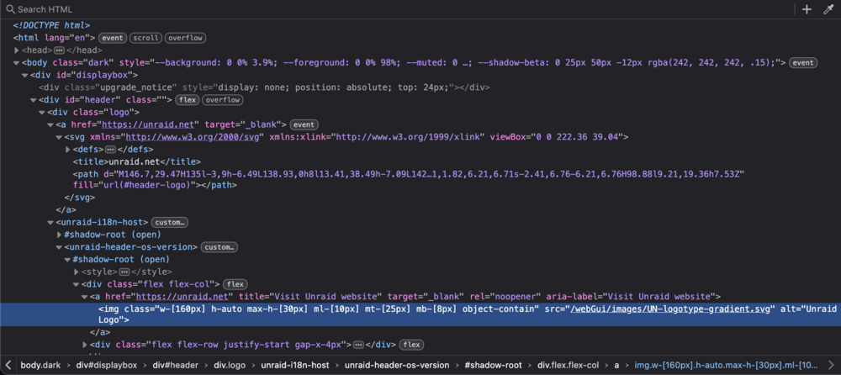The height and width of the screenshot is (375, 841).
Task: Click the plus icon to create new node
Action: point(807,9)
